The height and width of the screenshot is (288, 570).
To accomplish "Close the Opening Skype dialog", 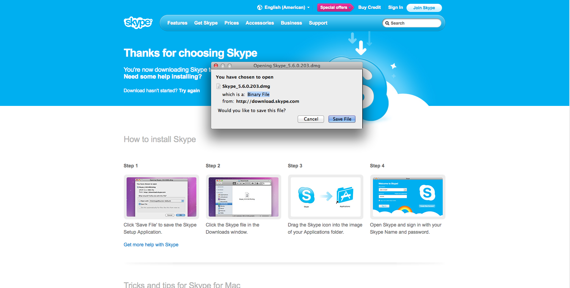I will pos(216,66).
